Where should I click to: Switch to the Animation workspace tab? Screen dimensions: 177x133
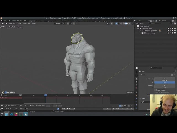pos(79,21)
